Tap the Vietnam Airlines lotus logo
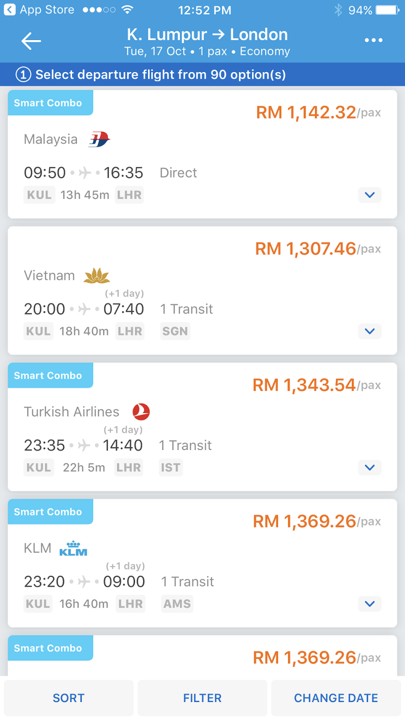The height and width of the screenshot is (720, 405). point(97,275)
